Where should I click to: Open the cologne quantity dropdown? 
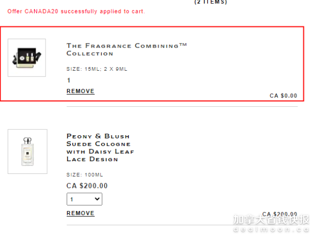click(84, 199)
